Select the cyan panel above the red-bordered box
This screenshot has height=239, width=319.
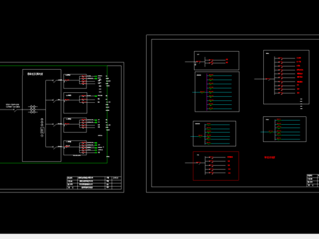point(215,133)
